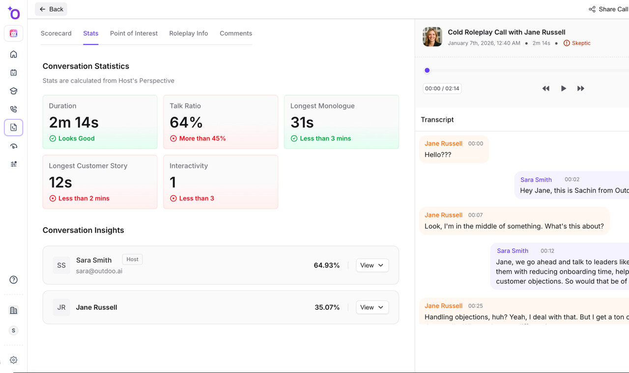Expand View dropdown for Sara Smith
This screenshot has height=373, width=629.
(x=372, y=266)
